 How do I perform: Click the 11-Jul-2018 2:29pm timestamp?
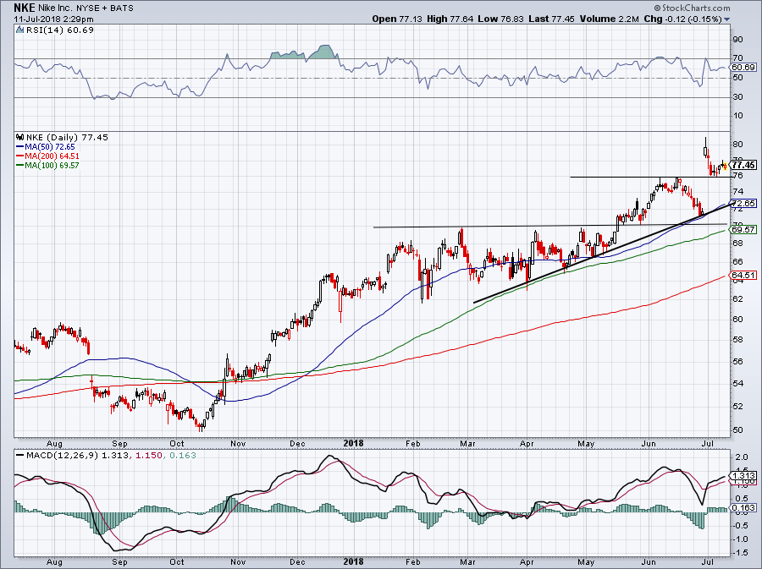(x=53, y=19)
